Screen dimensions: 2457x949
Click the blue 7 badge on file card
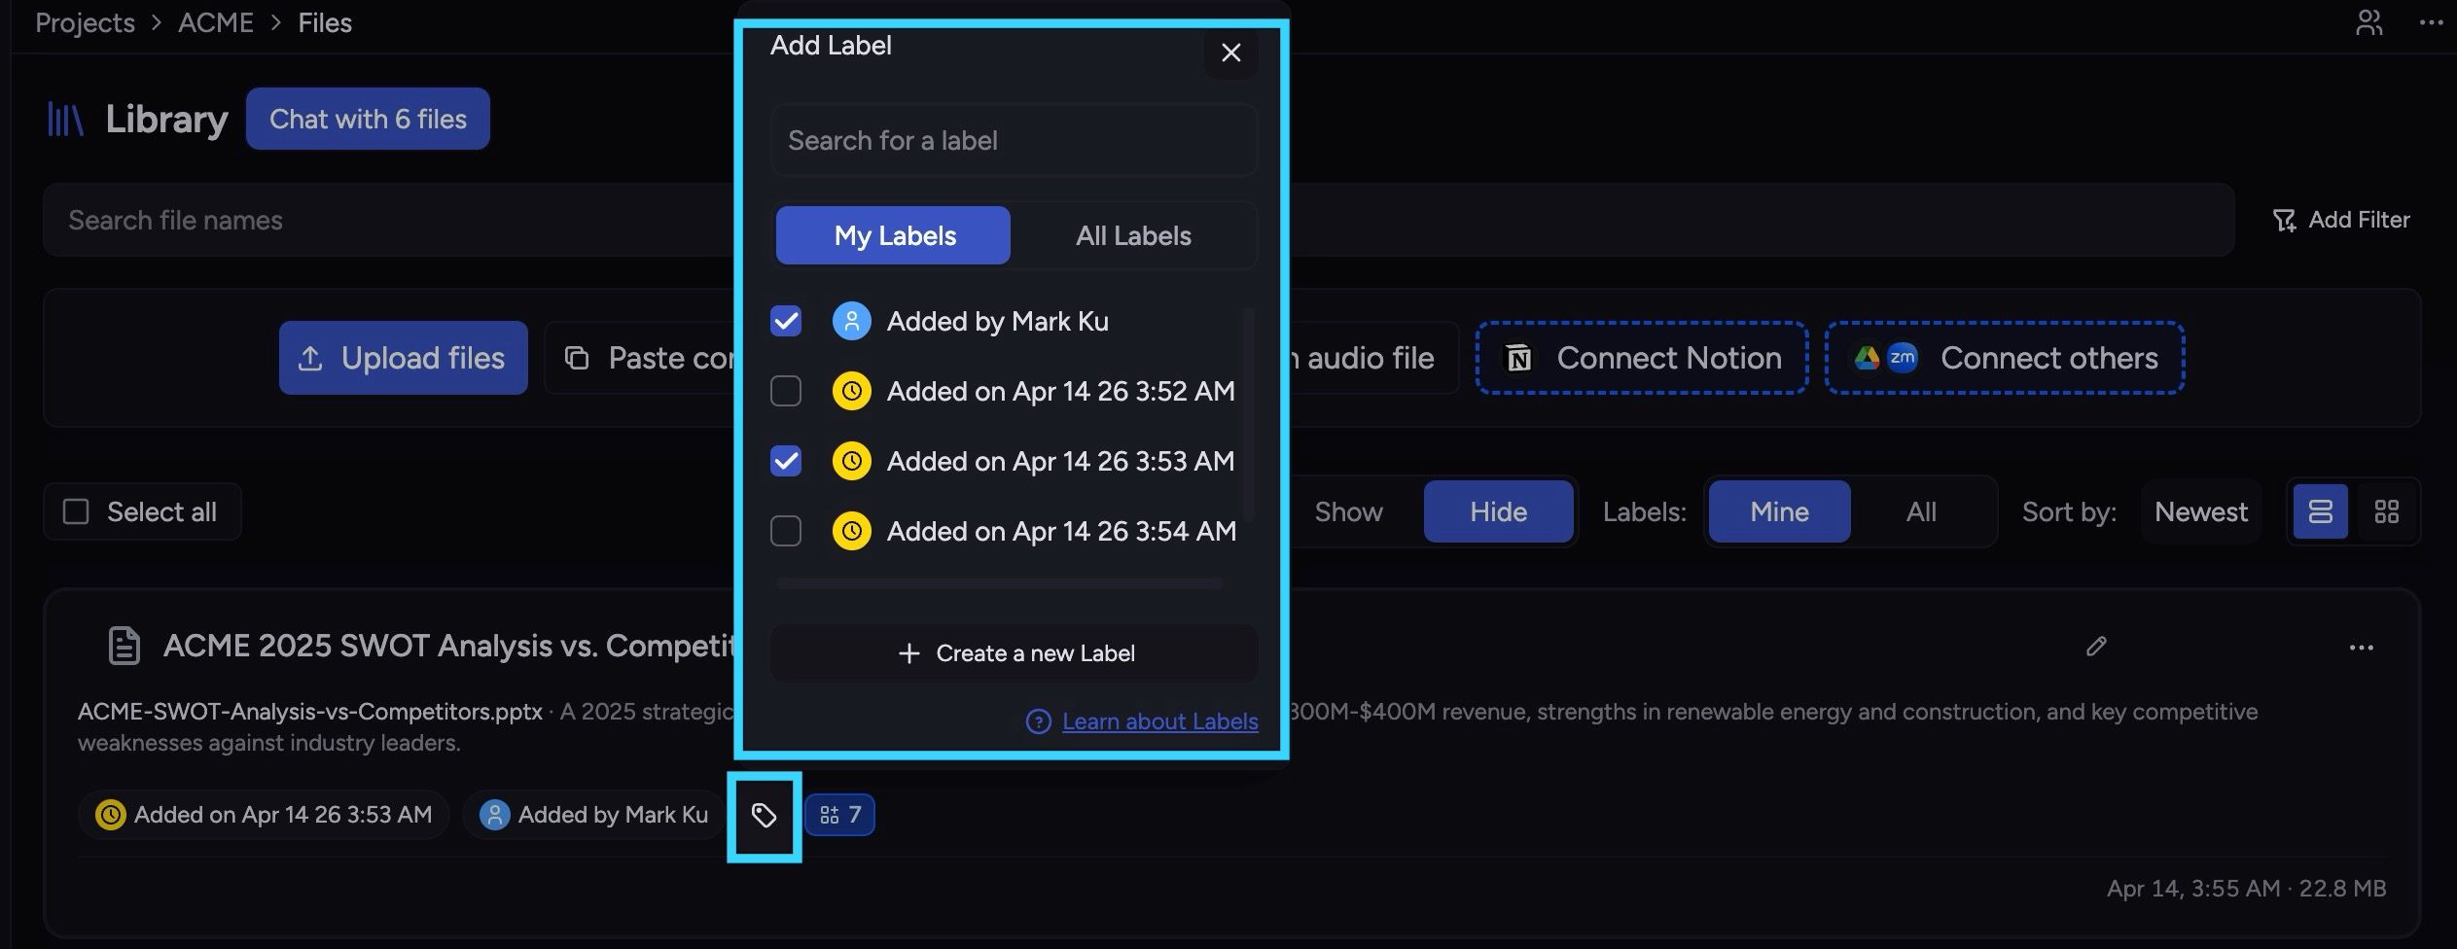point(840,815)
